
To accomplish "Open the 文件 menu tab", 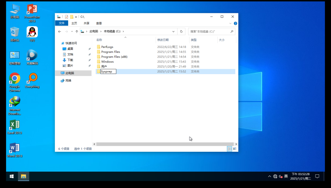I will [61, 23].
